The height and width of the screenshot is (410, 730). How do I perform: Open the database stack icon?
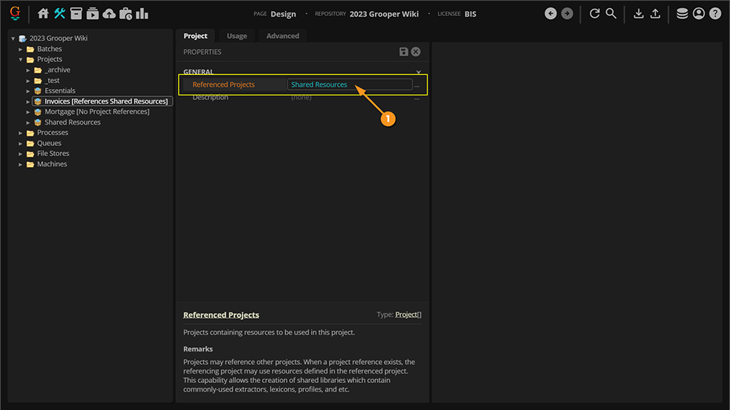(682, 13)
